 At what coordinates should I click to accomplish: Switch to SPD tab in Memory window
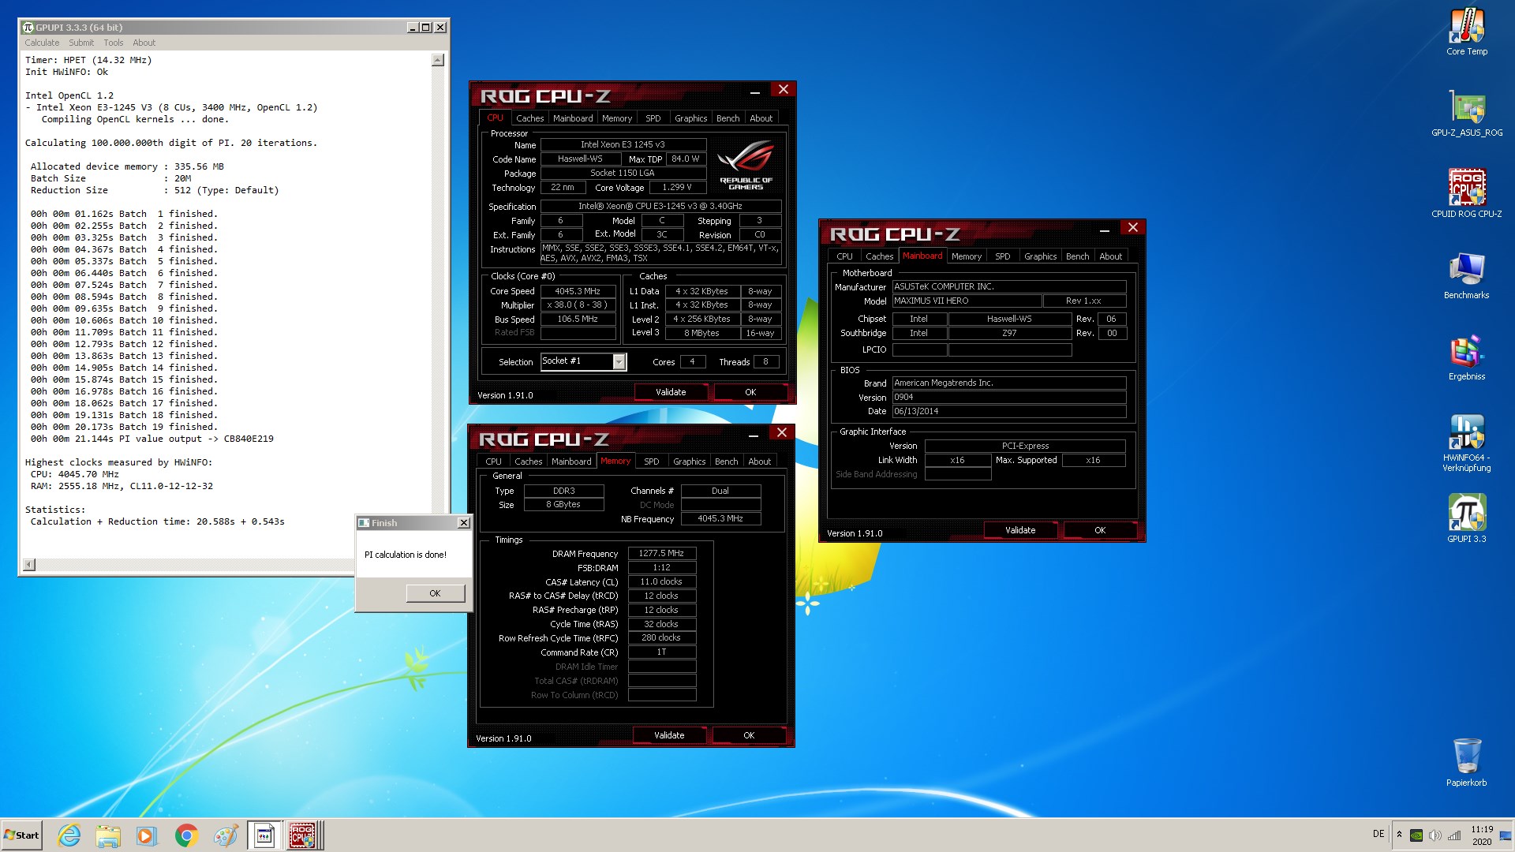651,461
